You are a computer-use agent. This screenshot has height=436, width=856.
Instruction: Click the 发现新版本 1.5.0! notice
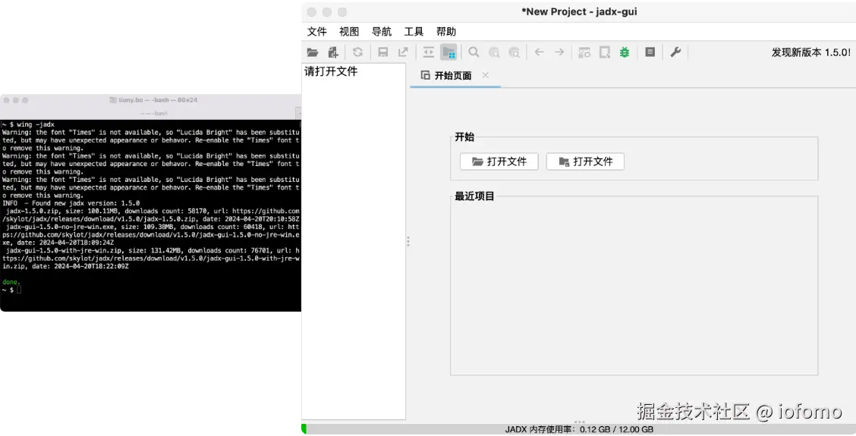pyautogui.click(x=810, y=52)
